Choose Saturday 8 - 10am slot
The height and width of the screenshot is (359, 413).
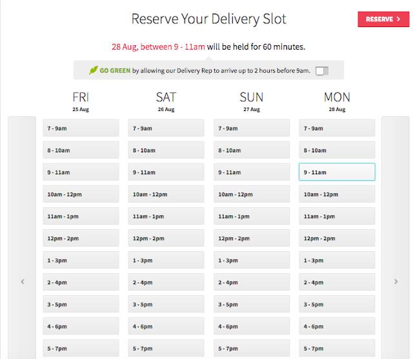coord(166,150)
